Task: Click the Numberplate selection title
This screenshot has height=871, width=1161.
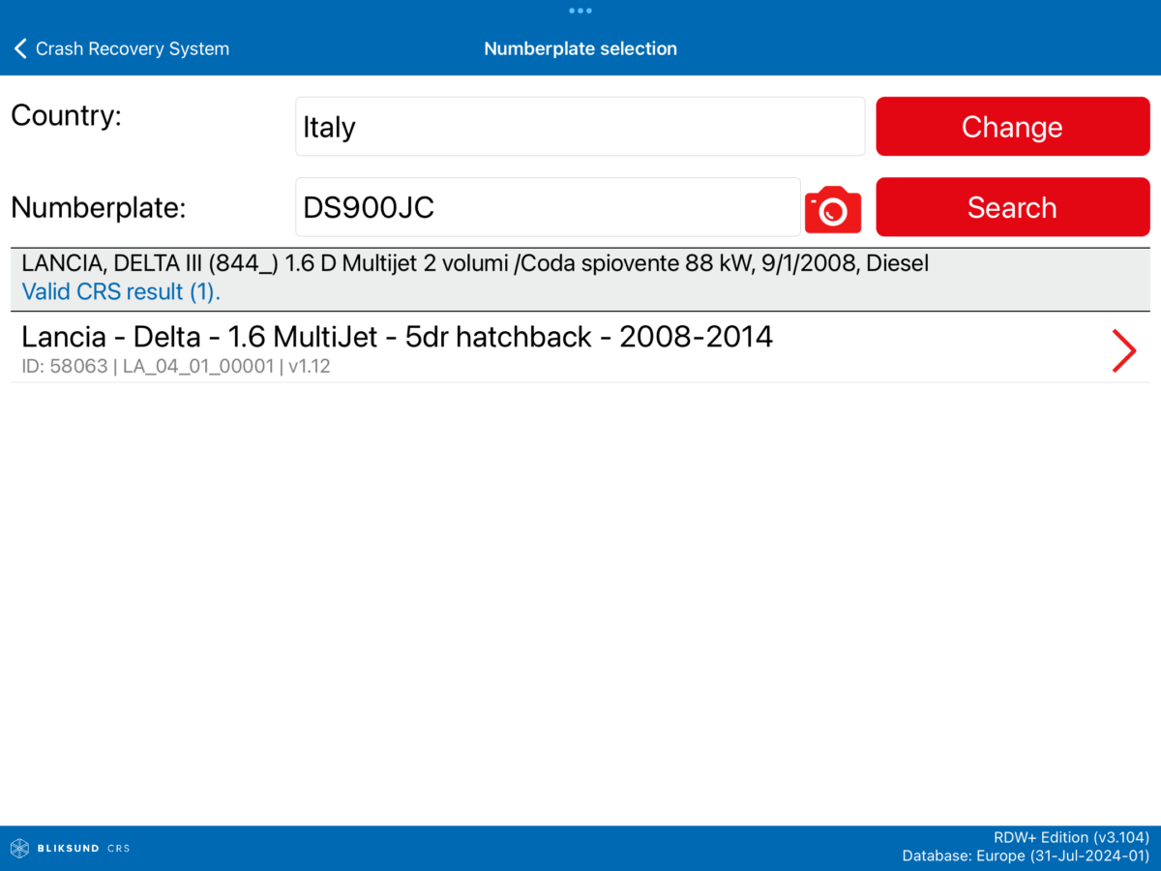Action: click(580, 48)
